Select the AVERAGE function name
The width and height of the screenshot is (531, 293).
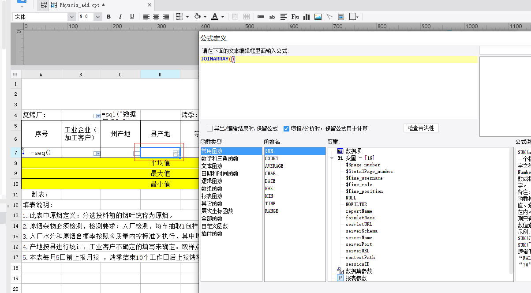(x=274, y=166)
